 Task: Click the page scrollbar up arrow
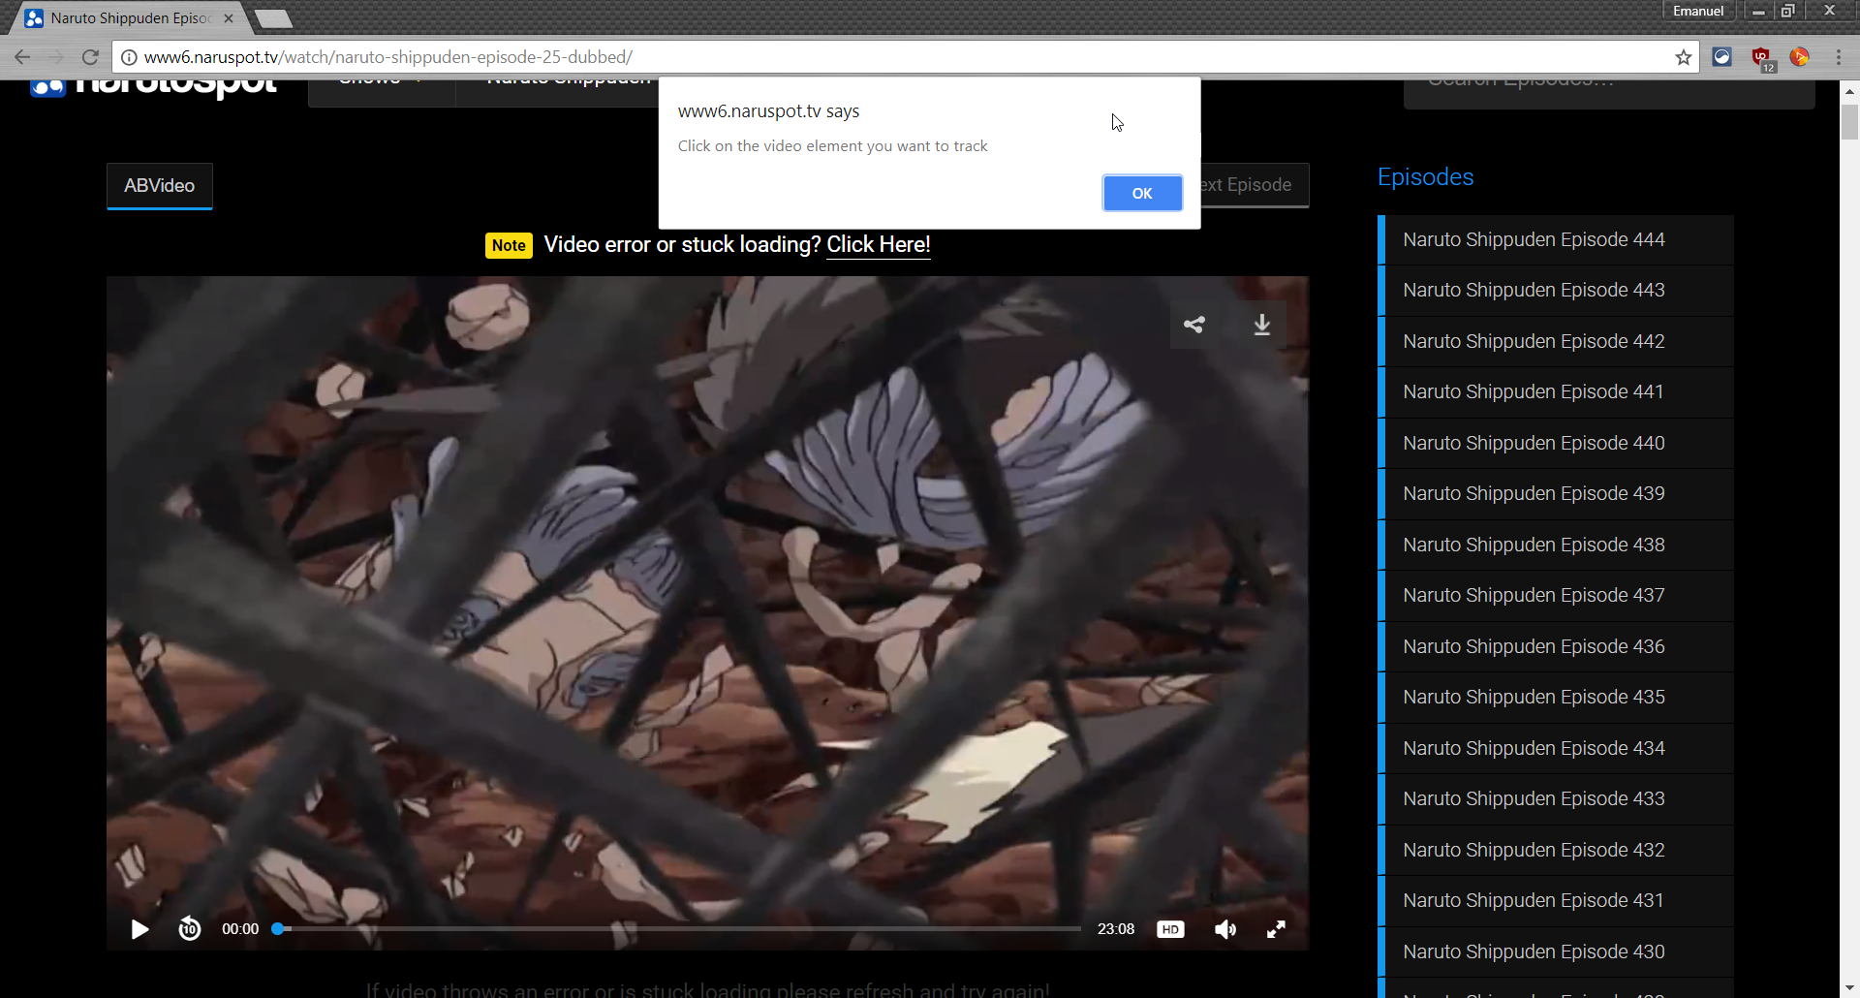(x=1849, y=91)
